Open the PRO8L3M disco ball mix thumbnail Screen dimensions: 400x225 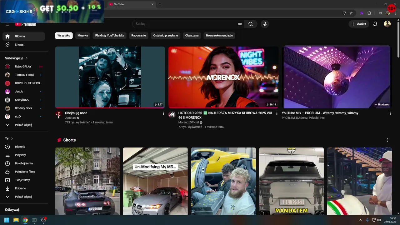(x=337, y=77)
